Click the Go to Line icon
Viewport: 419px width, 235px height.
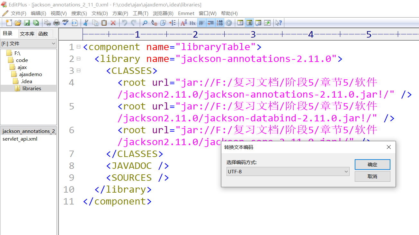(x=172, y=23)
